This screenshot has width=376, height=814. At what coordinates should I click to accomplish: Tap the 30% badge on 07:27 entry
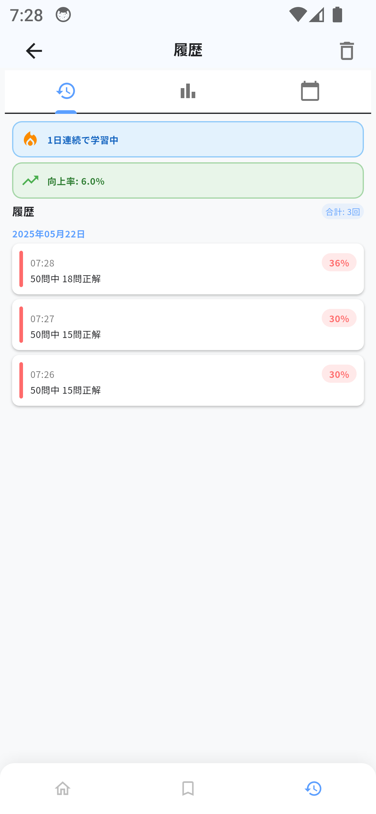(x=339, y=318)
